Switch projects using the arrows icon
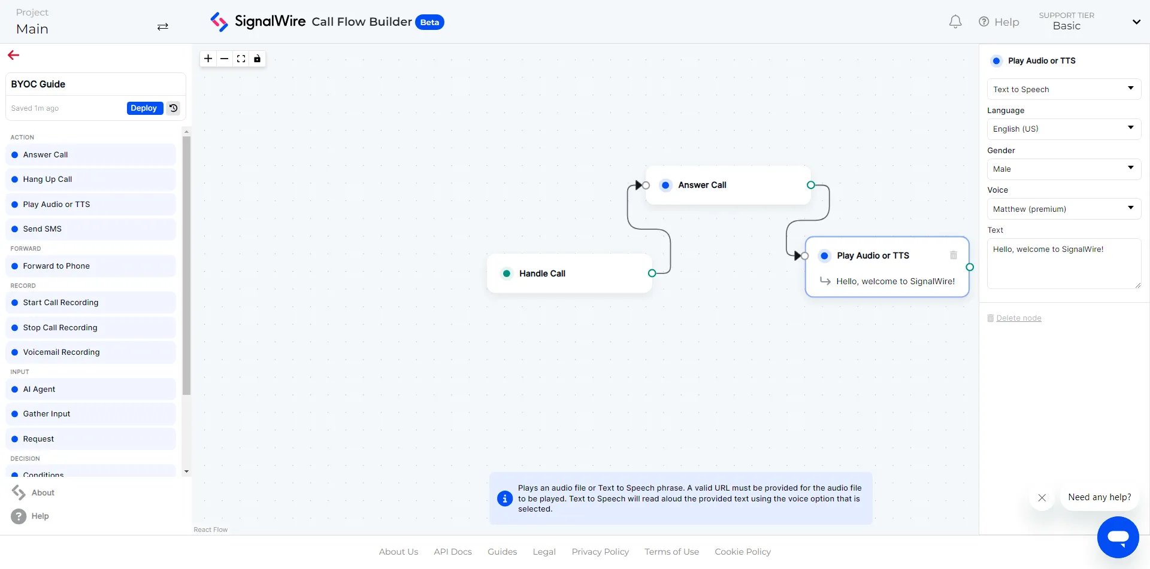1150x569 pixels. pyautogui.click(x=162, y=27)
